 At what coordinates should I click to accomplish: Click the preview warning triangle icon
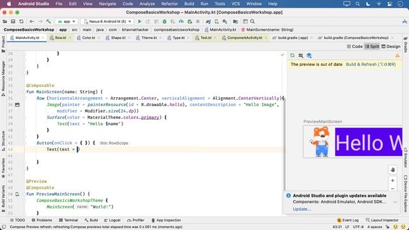pos(397,56)
